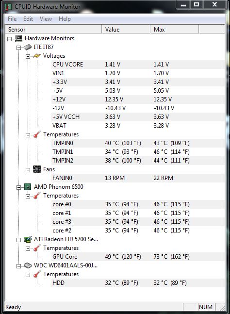Collapse the Voltages group
Image resolution: width=230 pixels, height=314 pixels.
click(x=28, y=56)
